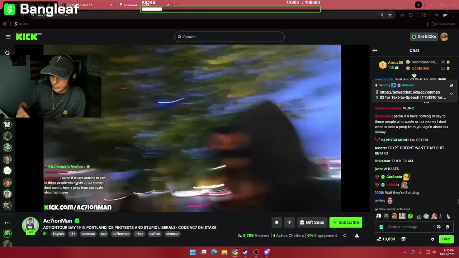Open the emoji smiley picker
Screen dimensions: 459x258
point(448,227)
